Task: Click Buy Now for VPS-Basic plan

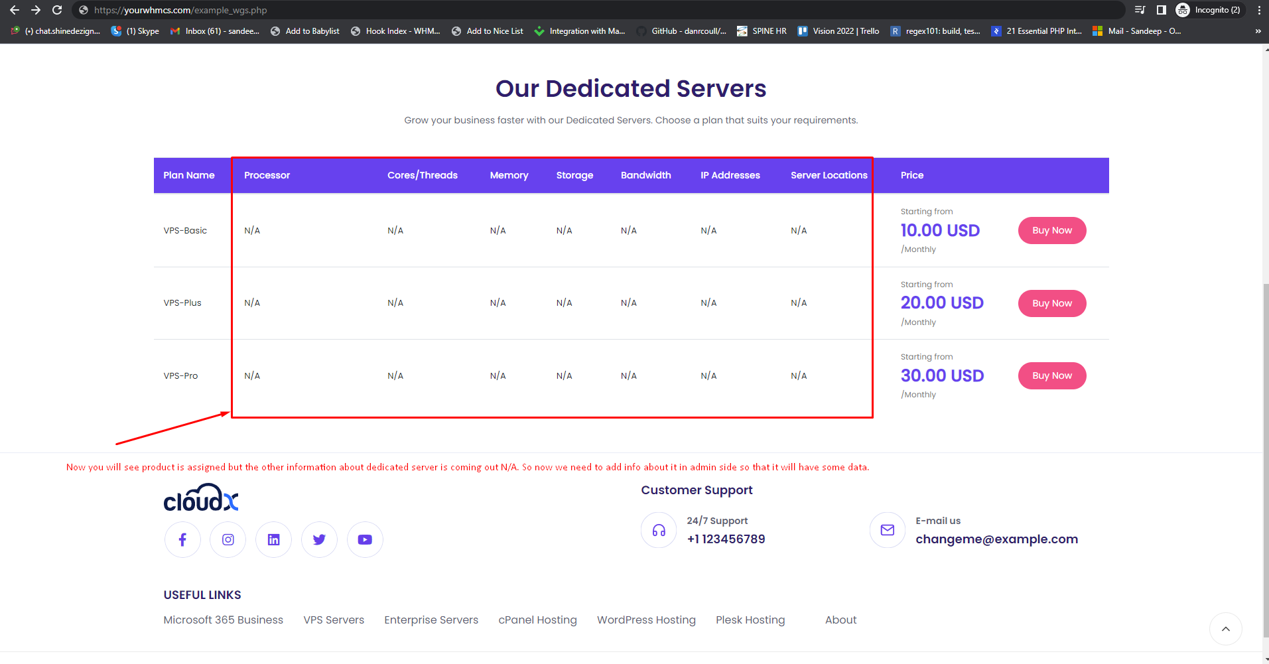Action: [x=1051, y=230]
